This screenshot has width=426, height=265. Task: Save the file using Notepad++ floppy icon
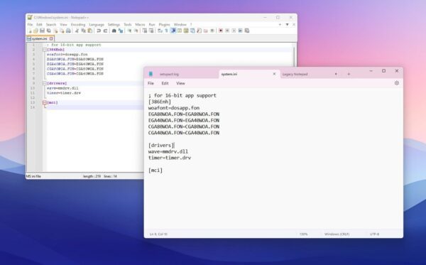point(43,31)
